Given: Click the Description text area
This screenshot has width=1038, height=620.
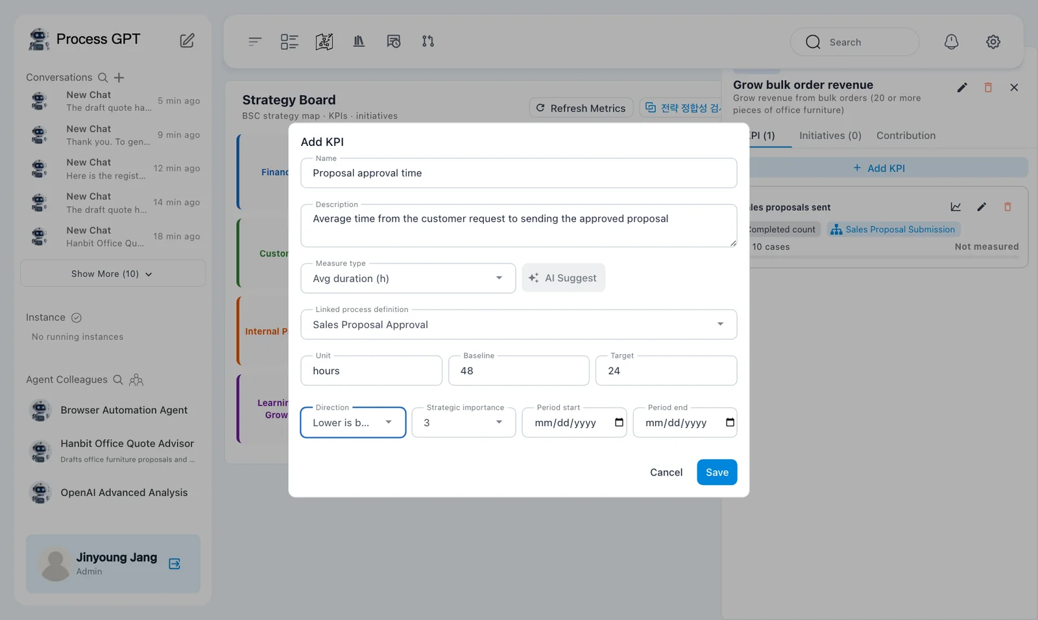Looking at the screenshot, I should pyautogui.click(x=519, y=226).
